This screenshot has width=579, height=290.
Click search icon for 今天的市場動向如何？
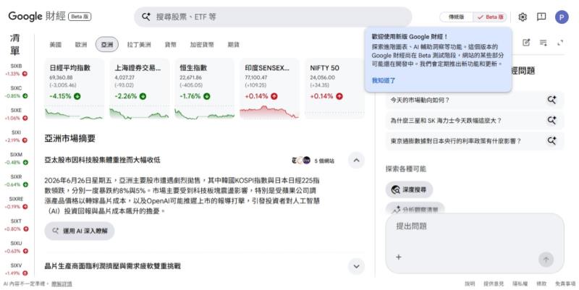551,100
